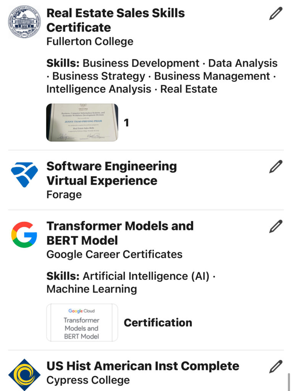Open the Transformer Models and BERT Model title
292x391 pixels.
(x=120, y=233)
